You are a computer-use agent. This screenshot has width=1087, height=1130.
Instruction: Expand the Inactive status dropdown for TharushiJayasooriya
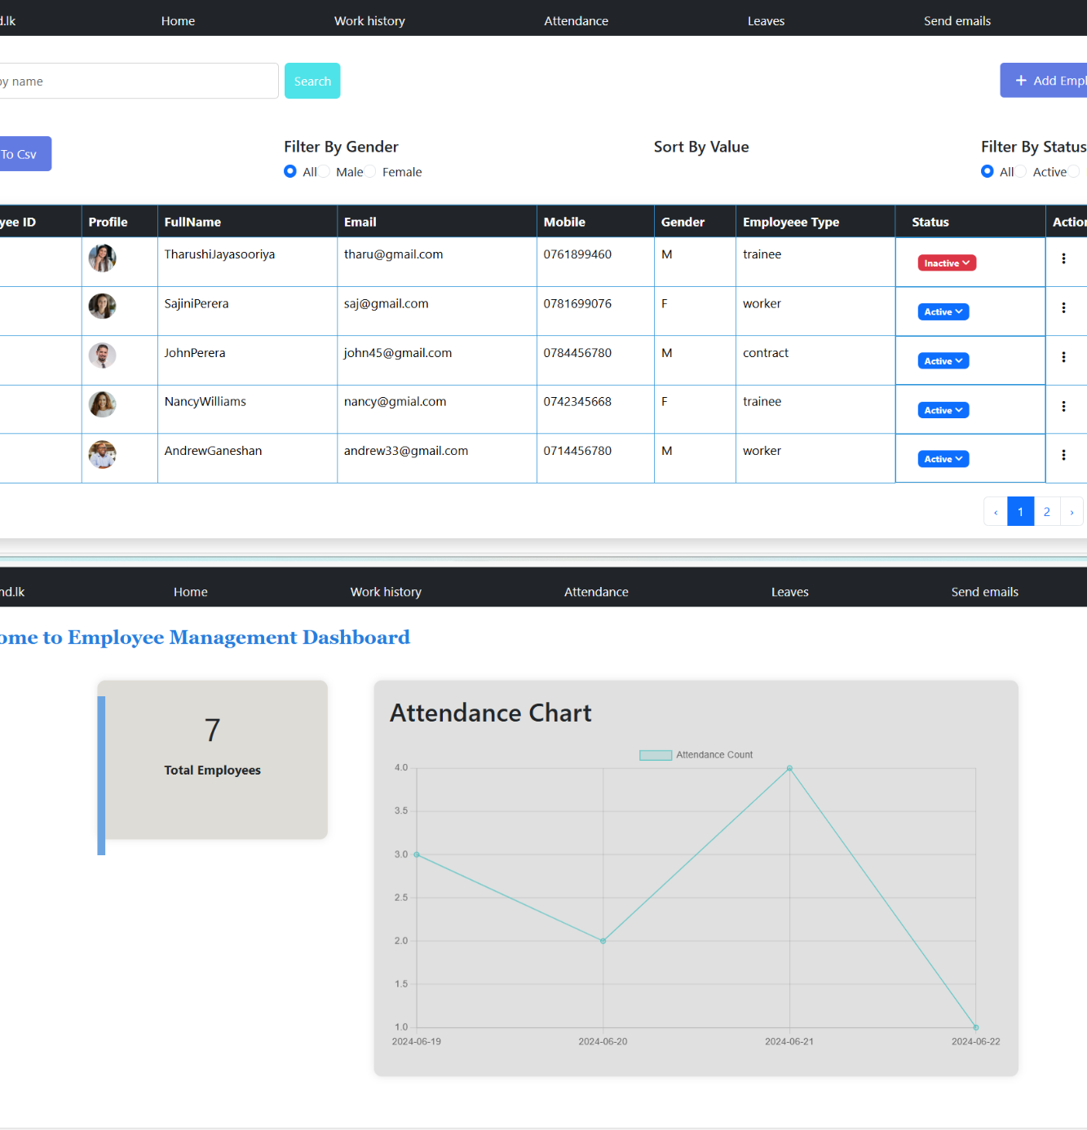point(947,263)
